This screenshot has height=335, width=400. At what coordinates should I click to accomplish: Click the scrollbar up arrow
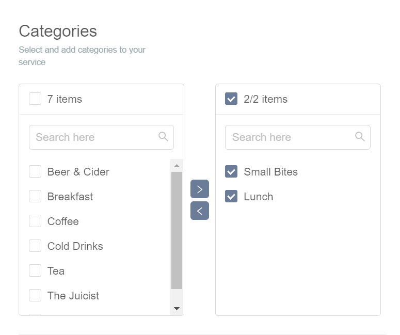pos(177,166)
